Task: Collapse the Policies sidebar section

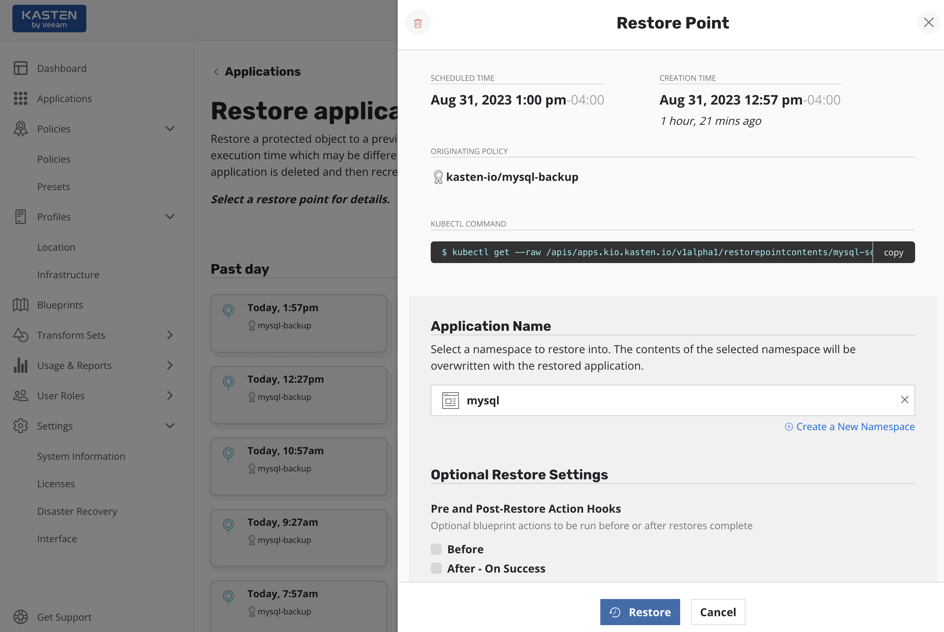Action: (x=170, y=129)
